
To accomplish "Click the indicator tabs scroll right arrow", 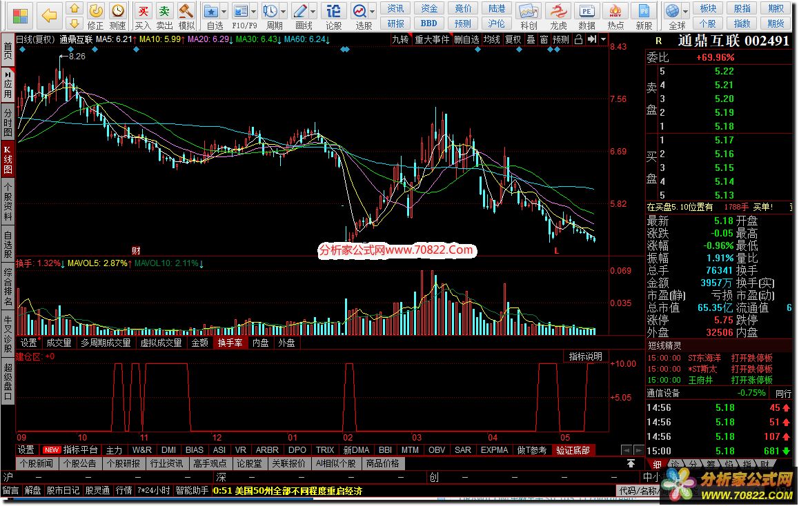I will point(638,450).
